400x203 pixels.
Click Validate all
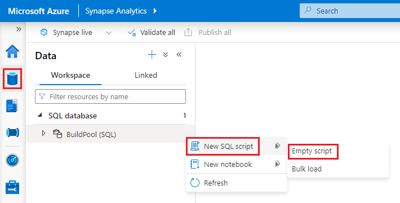coord(152,33)
